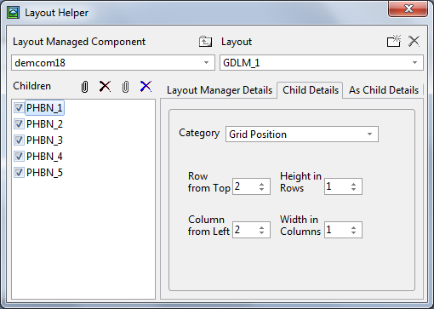Select PHBN_4 in the Children list
The image size is (434, 309).
click(x=44, y=157)
